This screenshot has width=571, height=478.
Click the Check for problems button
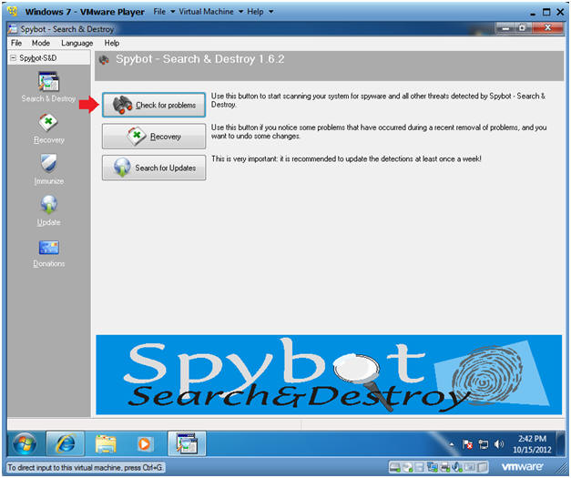[x=154, y=105]
